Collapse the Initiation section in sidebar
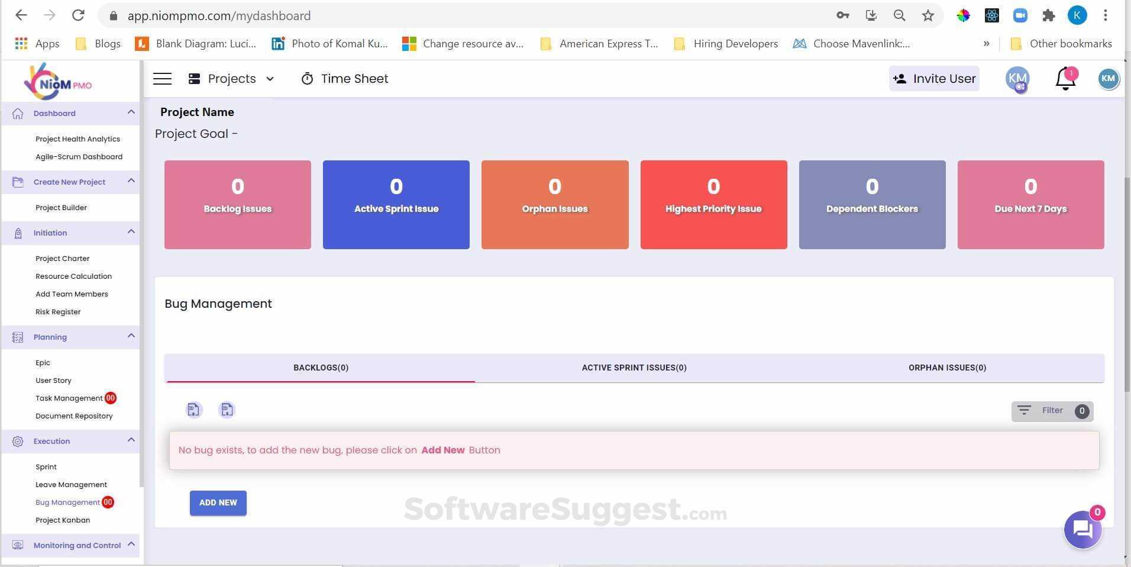Image resolution: width=1131 pixels, height=567 pixels. [x=131, y=232]
